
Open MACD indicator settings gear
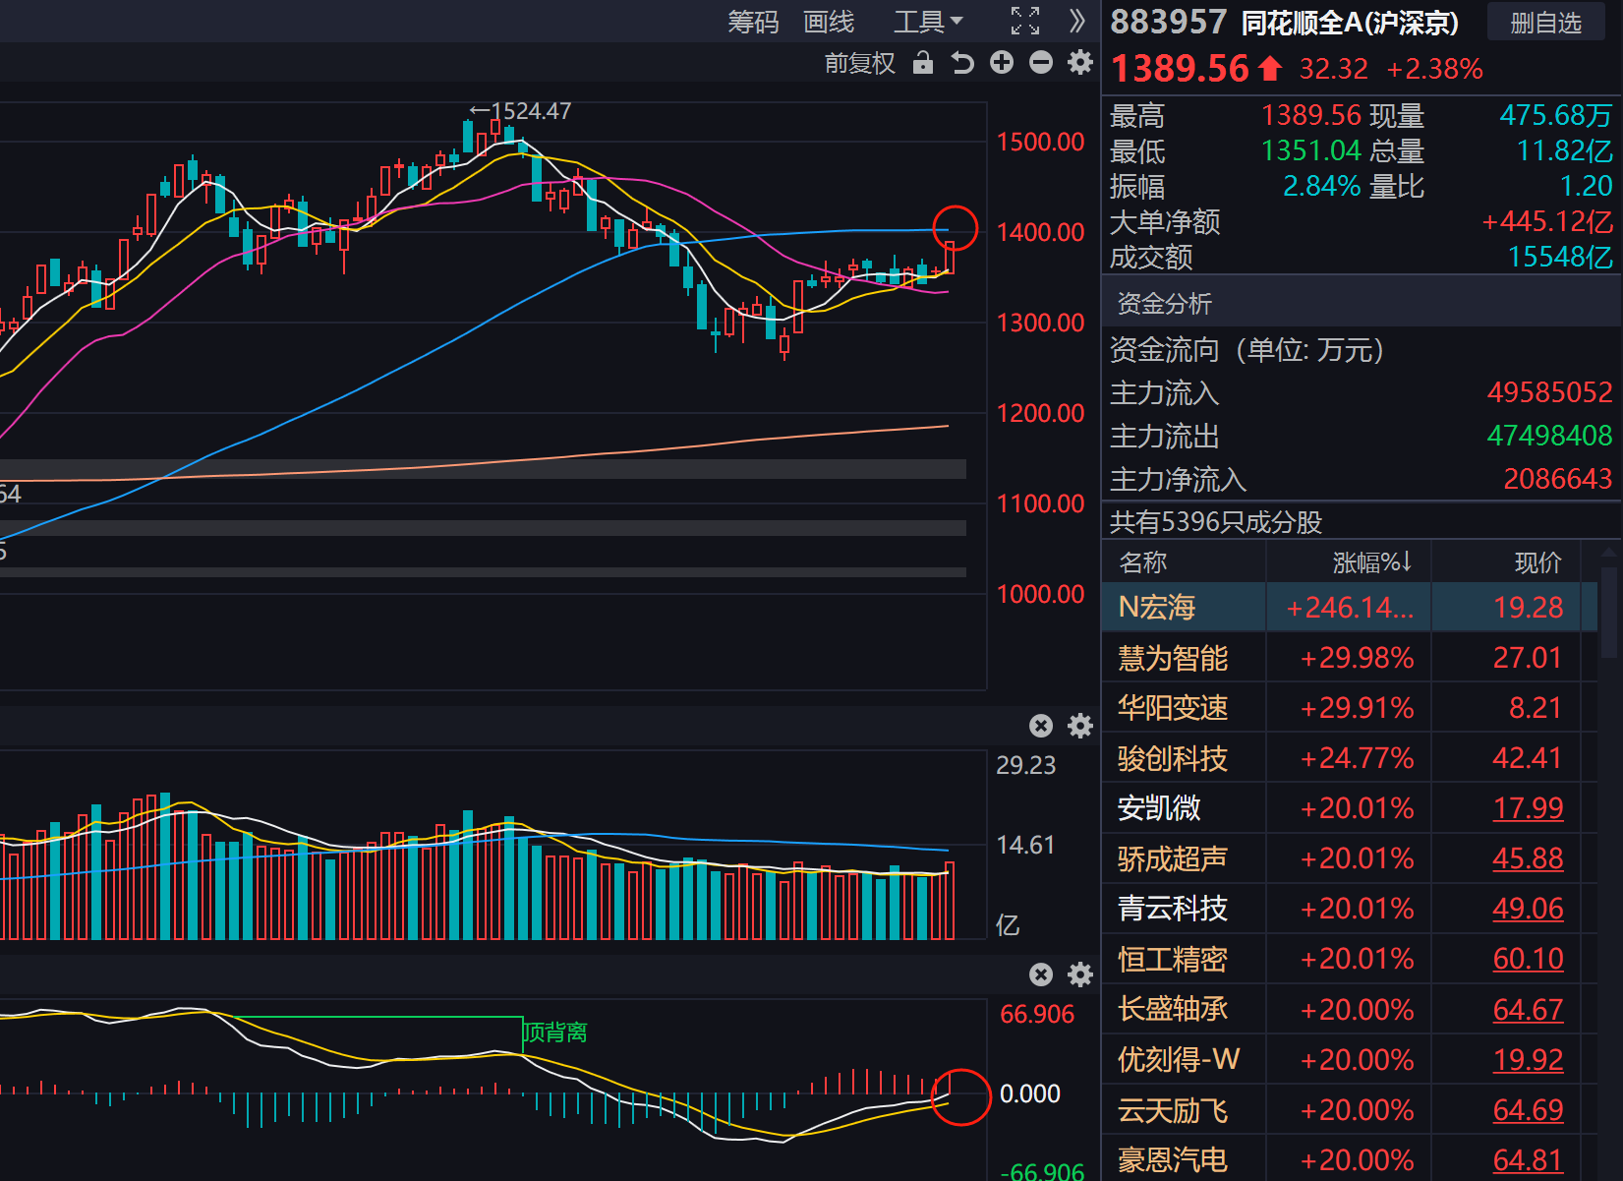[1080, 974]
